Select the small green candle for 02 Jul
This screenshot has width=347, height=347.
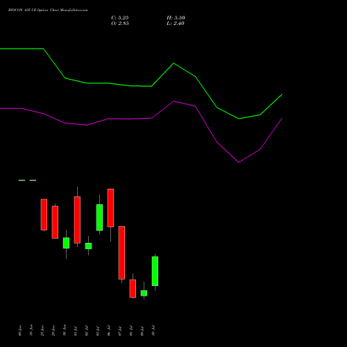88,246
